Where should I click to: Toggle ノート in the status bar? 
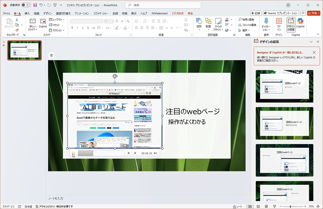click(x=238, y=206)
